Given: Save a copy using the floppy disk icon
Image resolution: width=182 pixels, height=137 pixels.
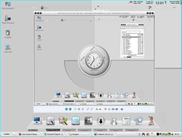Looking at the screenshot, I should (x=113, y=109).
